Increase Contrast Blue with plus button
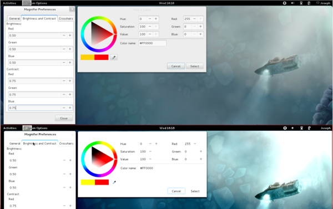Image resolution: width=333 pixels, height=209 pixels. pos(70,108)
